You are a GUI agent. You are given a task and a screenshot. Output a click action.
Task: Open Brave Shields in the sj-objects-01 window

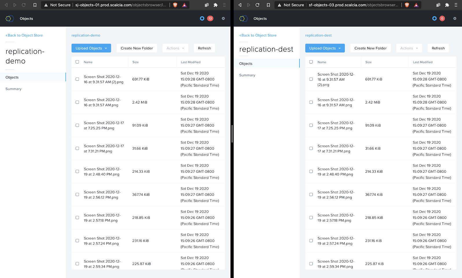(175, 5)
